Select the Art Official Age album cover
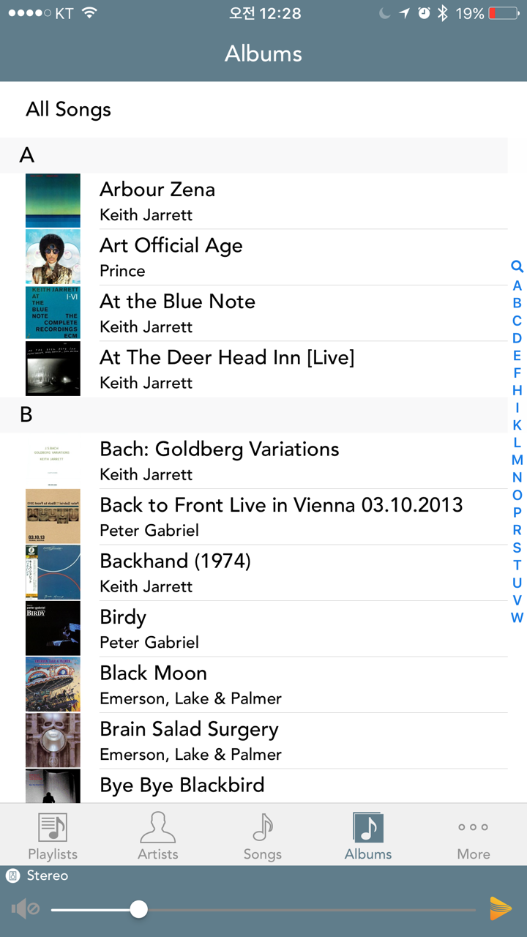The width and height of the screenshot is (527, 937). point(53,257)
